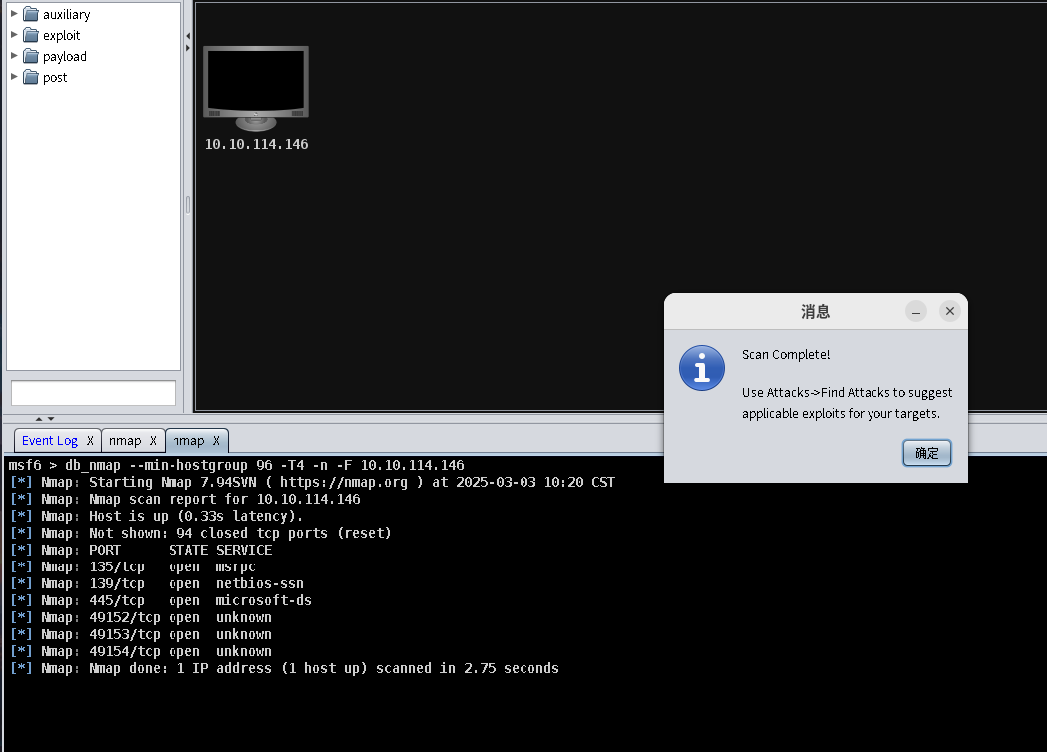The image size is (1047, 752).
Task: Select the 10.10.114.146 host monitor icon
Action: pyautogui.click(x=256, y=87)
